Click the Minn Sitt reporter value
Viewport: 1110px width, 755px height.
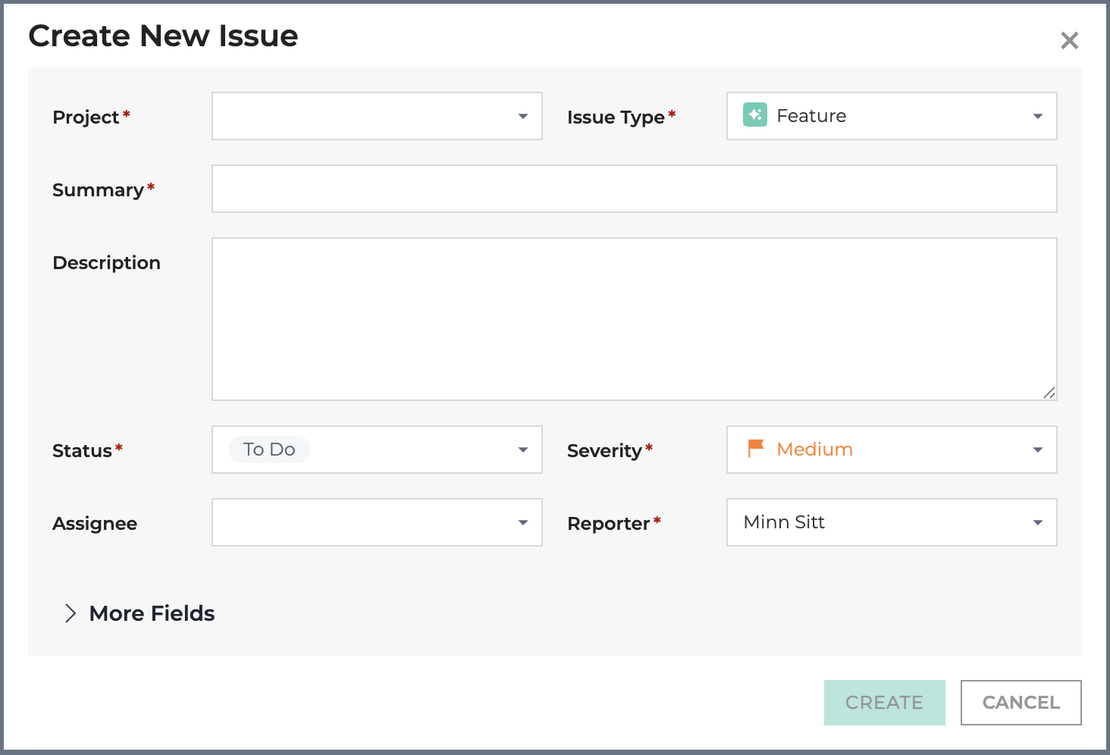(784, 522)
